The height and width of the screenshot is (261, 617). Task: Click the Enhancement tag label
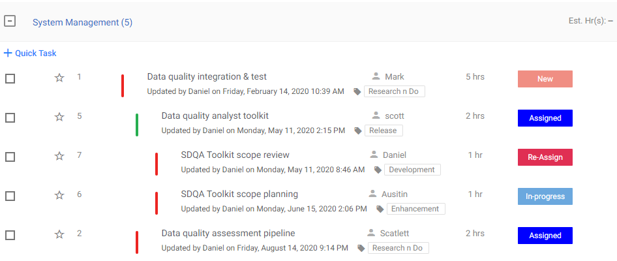pos(415,209)
